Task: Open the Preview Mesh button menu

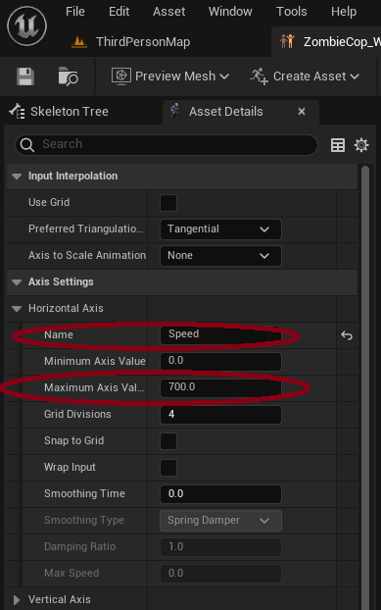Action: [170, 76]
